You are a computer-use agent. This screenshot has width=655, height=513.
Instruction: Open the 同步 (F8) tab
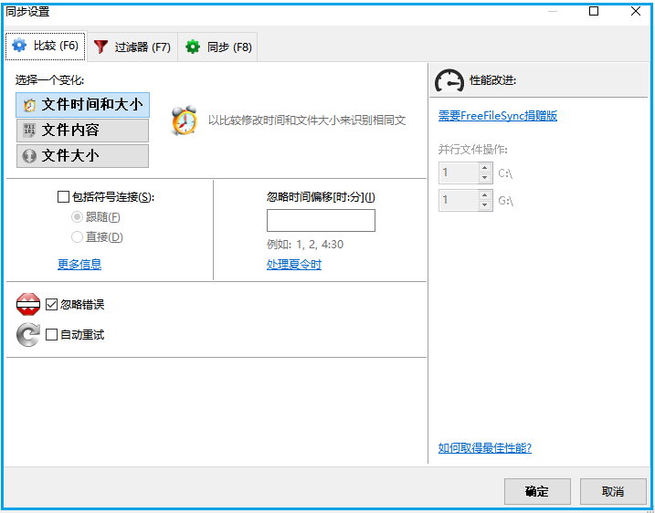pyautogui.click(x=217, y=47)
